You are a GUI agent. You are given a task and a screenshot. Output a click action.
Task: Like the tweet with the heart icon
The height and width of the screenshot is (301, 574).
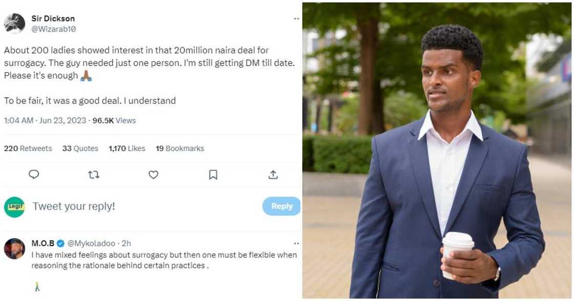(153, 175)
